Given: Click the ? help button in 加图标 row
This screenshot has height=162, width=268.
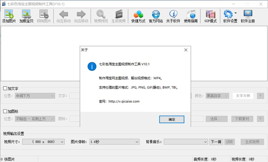Looking at the screenshot, I should click(x=260, y=119).
